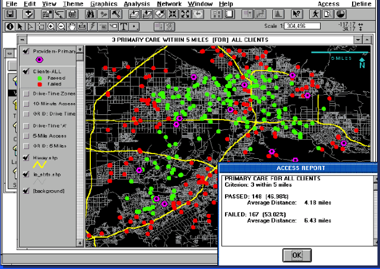Enable the Drive-Time Zones theme
The height and width of the screenshot is (269, 380).
point(26,94)
